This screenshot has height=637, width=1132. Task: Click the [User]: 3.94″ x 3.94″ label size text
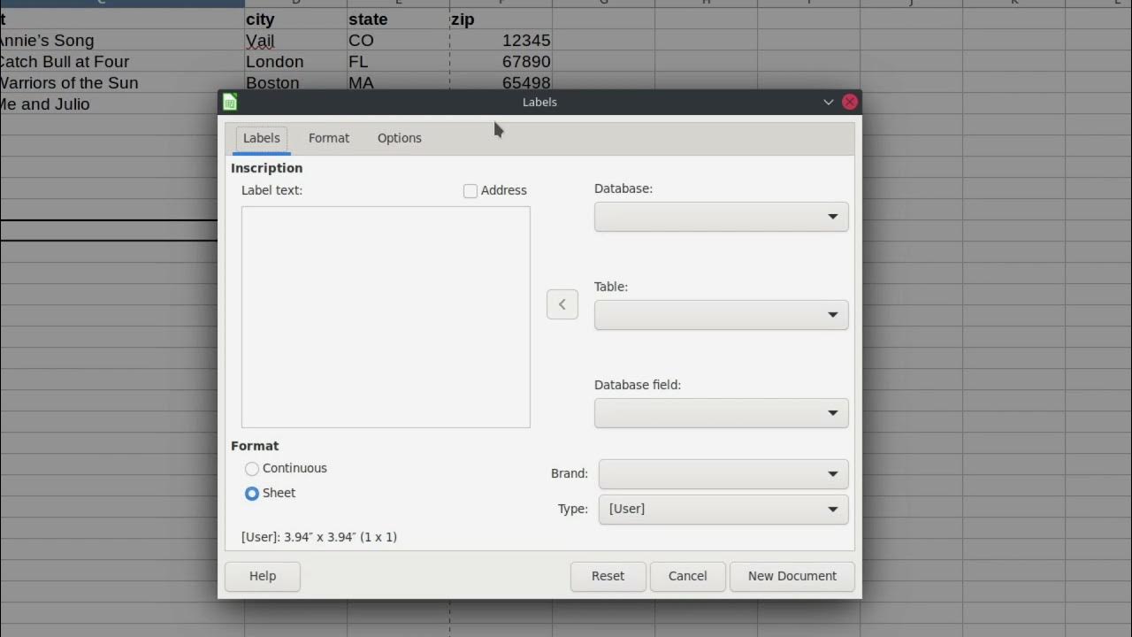[x=319, y=537]
